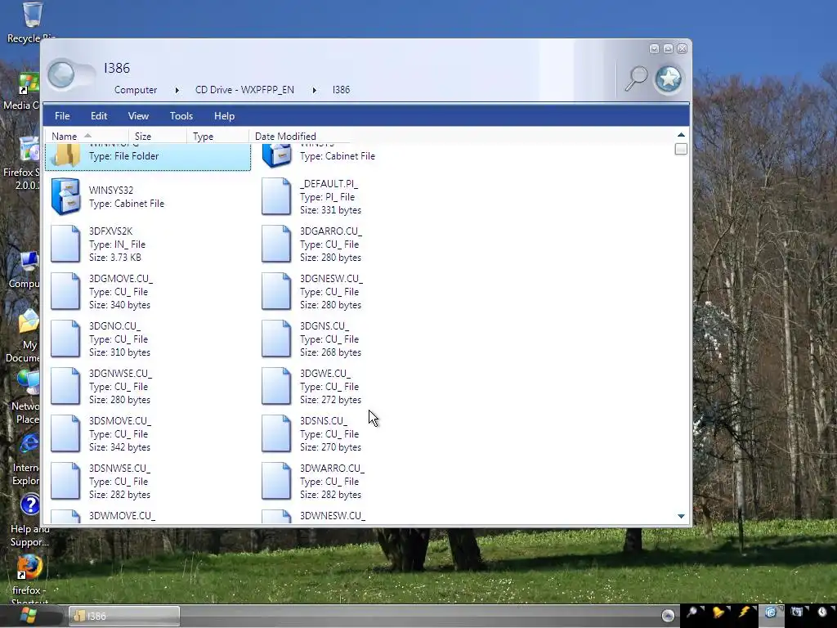Click the magnifier icon in system tray
Image resolution: width=837 pixels, height=628 pixels.
coord(692,612)
